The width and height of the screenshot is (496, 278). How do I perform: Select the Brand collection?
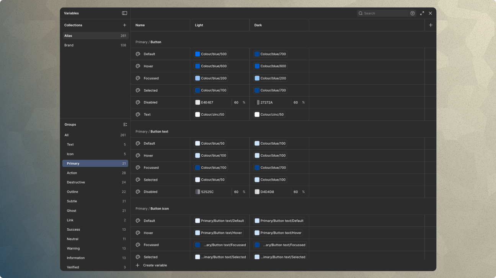pyautogui.click(x=95, y=45)
